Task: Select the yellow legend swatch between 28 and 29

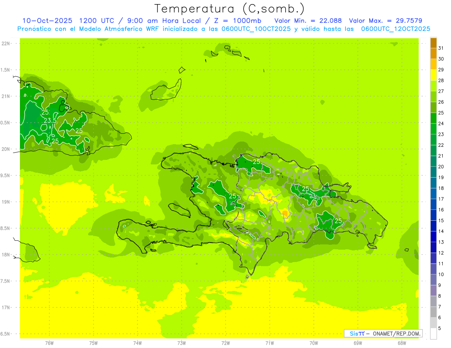Action: (x=433, y=75)
